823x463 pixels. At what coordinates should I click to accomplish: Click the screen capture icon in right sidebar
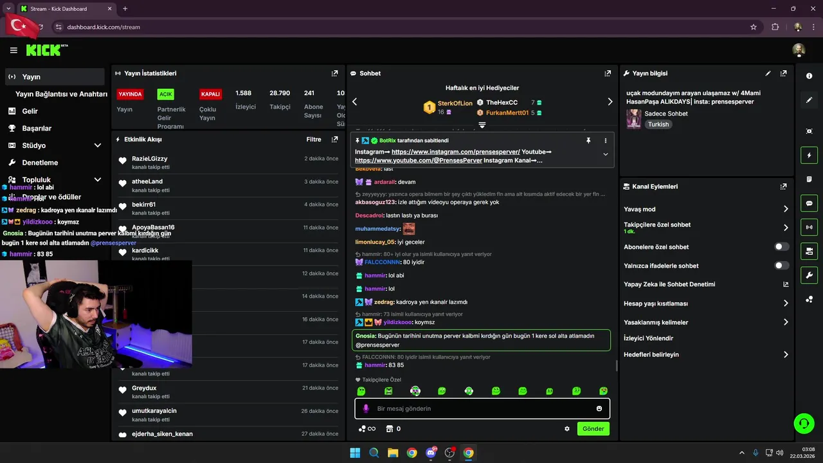click(809, 131)
